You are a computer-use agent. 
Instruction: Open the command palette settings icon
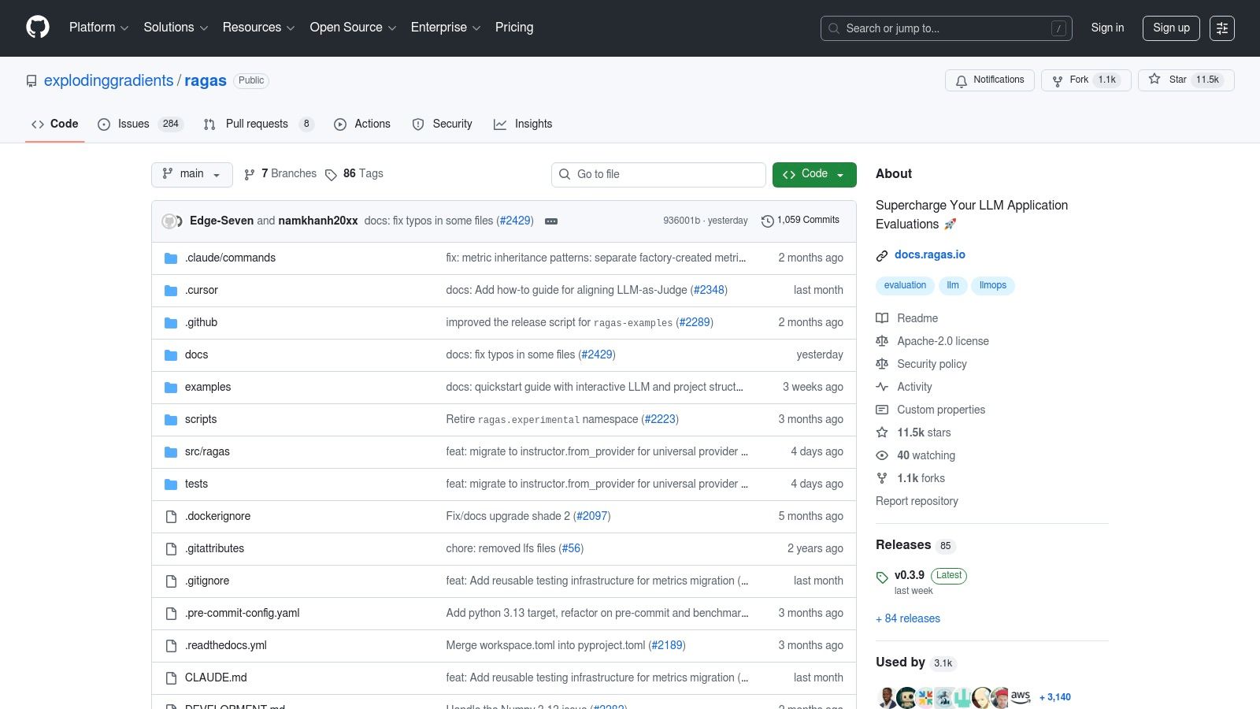pos(1222,28)
